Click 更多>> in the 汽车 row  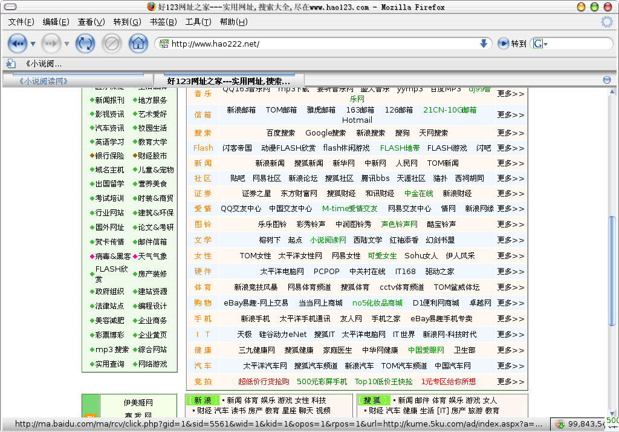tap(510, 365)
